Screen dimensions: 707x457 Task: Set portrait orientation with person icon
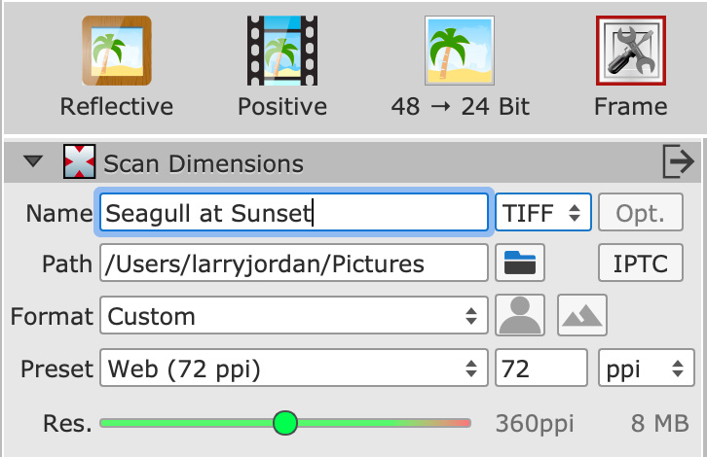[x=520, y=315]
